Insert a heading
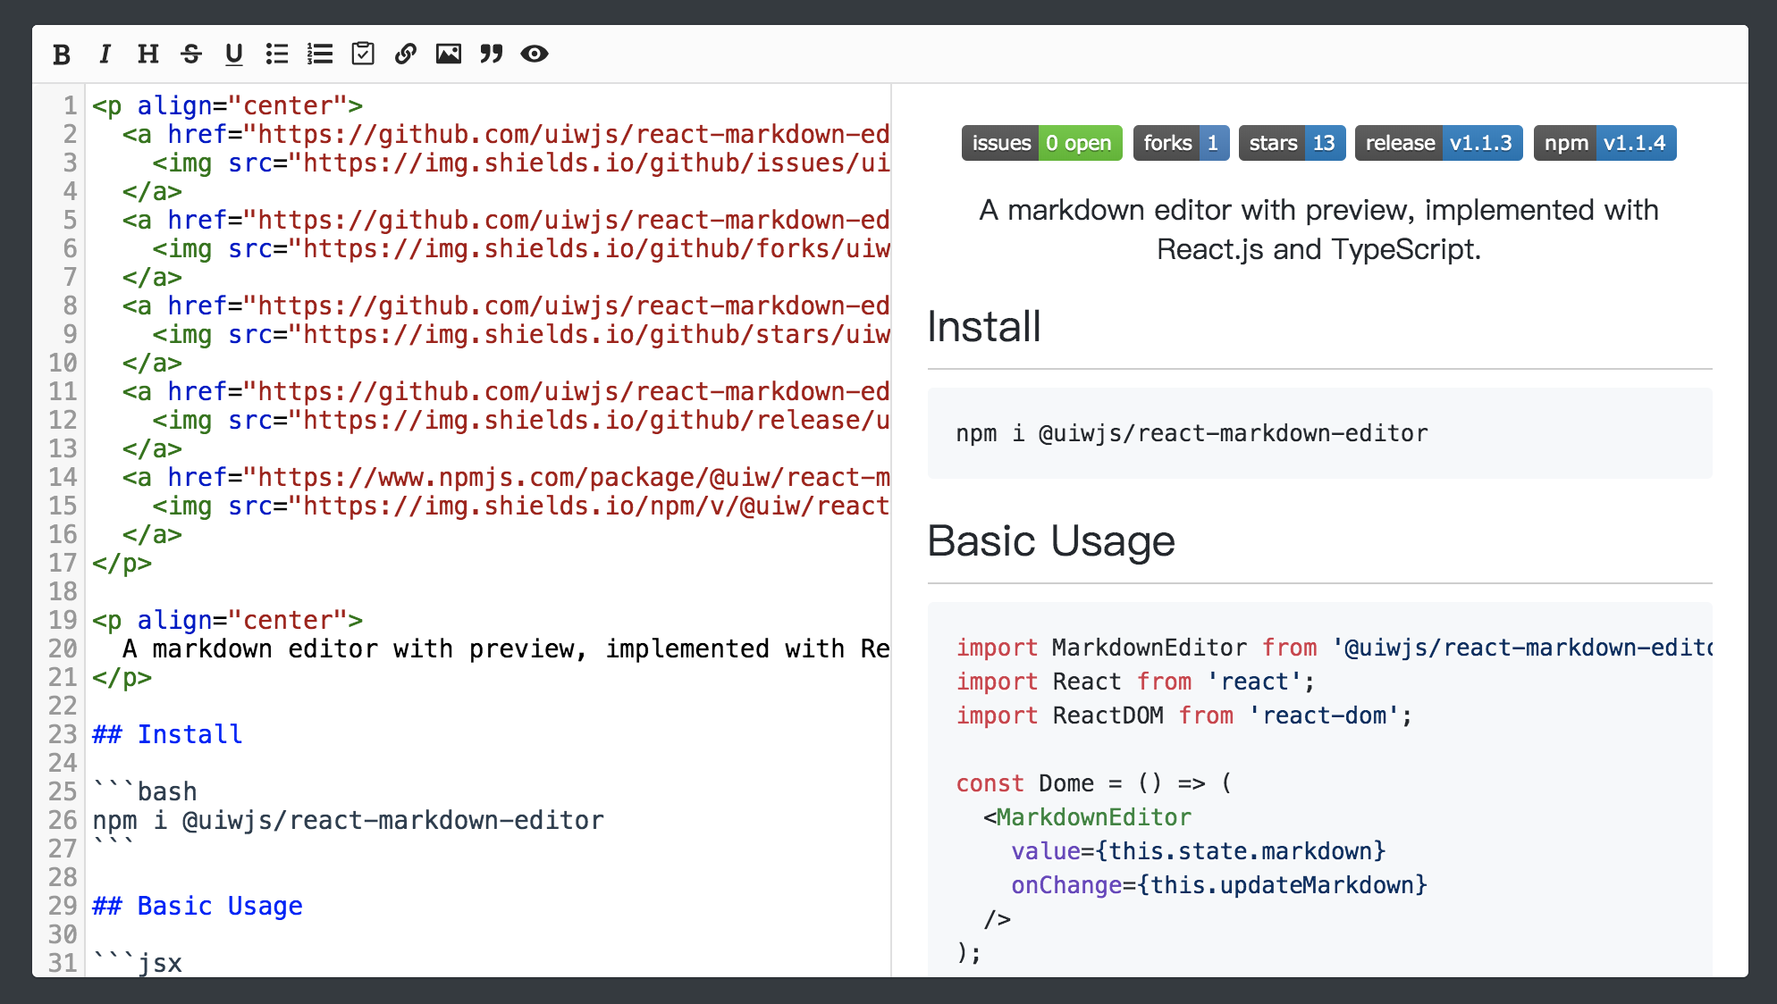The image size is (1777, 1004). [x=147, y=54]
